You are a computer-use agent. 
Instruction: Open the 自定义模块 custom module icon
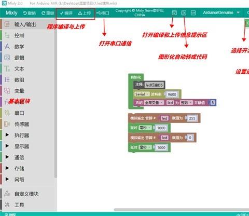(x=7, y=194)
